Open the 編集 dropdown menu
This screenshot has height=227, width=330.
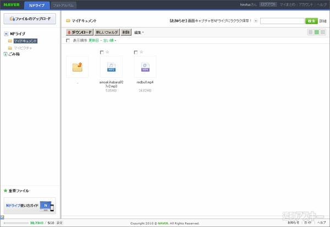[x=139, y=32]
